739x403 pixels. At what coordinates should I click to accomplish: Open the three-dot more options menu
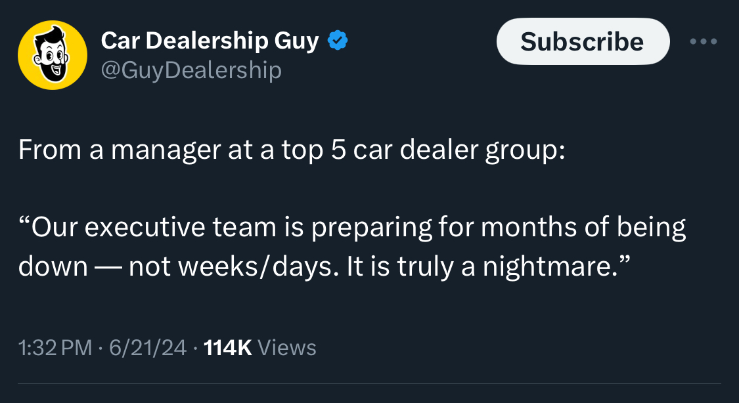pyautogui.click(x=703, y=41)
